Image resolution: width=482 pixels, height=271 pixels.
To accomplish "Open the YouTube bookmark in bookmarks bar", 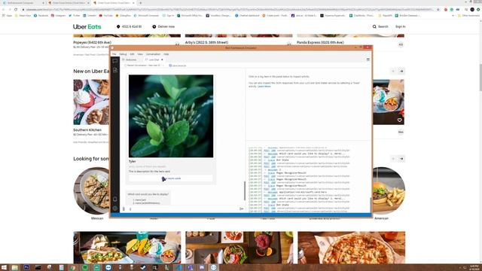I will click(106, 15).
